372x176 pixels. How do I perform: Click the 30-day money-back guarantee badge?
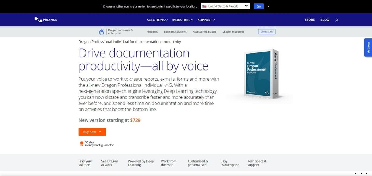point(81,143)
